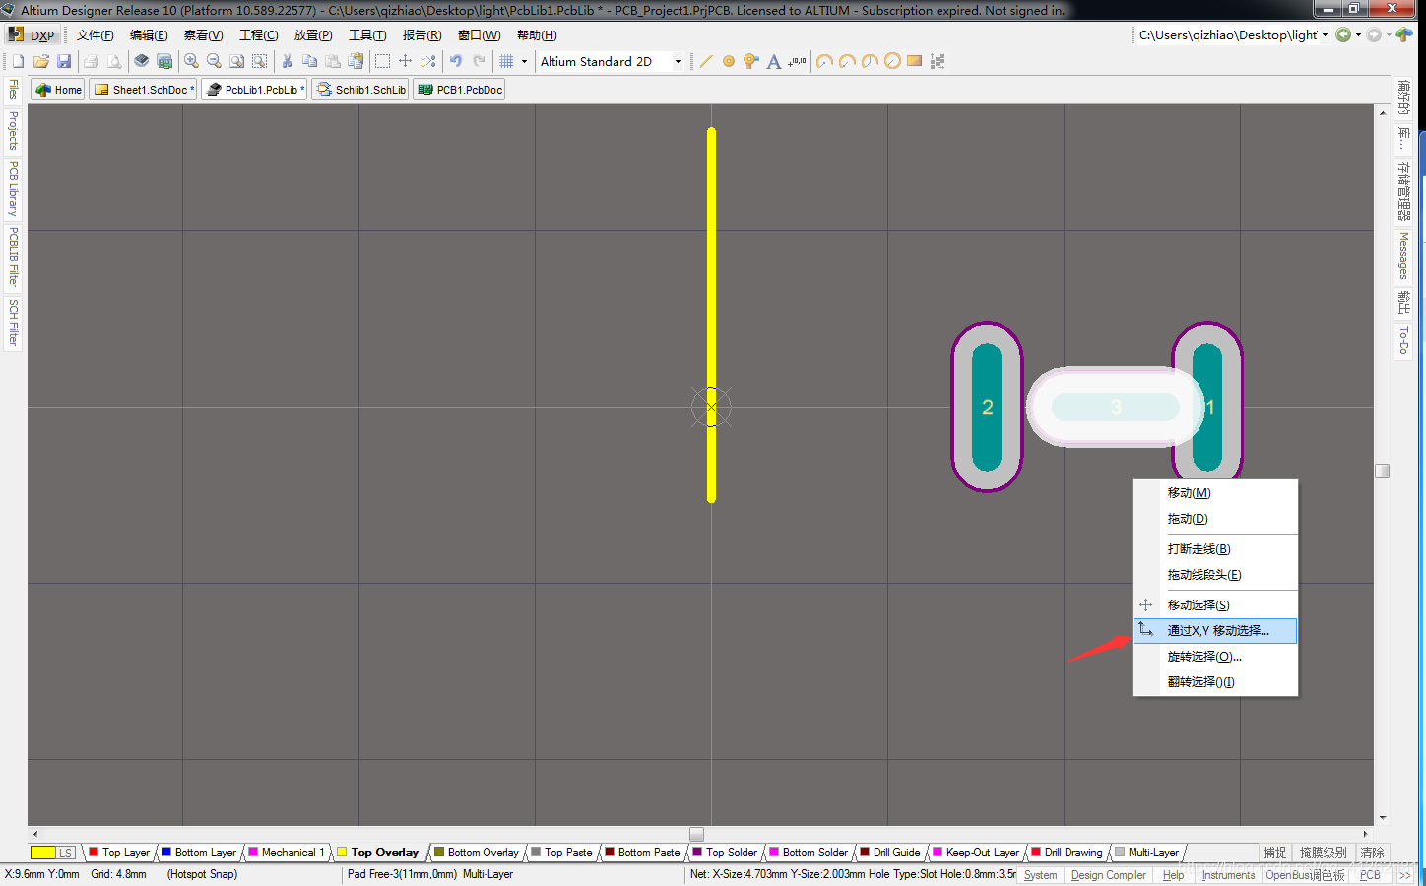
Task: Select the first arc placement tool
Action: [824, 61]
